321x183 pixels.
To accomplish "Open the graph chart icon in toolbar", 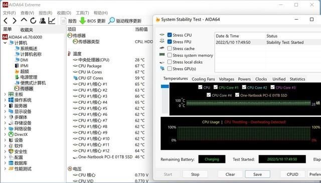I will click(x=52, y=21).
